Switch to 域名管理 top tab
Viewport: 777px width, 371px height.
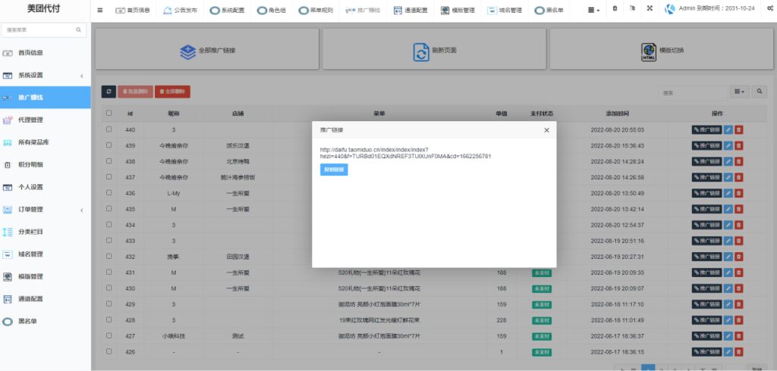click(505, 10)
